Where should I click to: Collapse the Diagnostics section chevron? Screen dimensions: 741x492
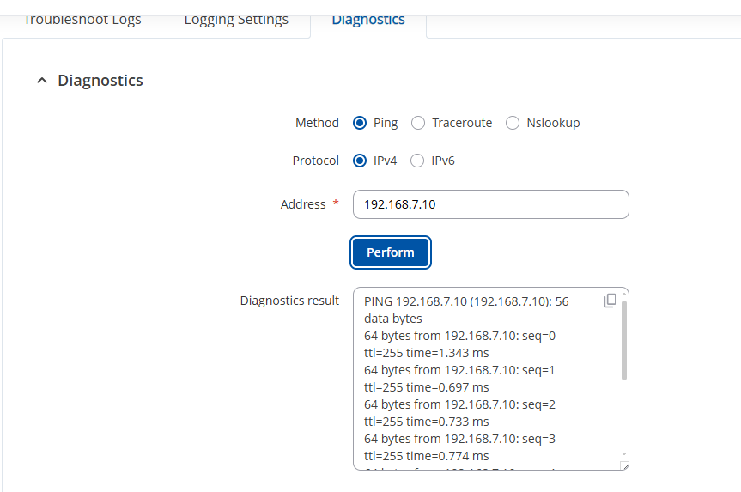click(41, 81)
